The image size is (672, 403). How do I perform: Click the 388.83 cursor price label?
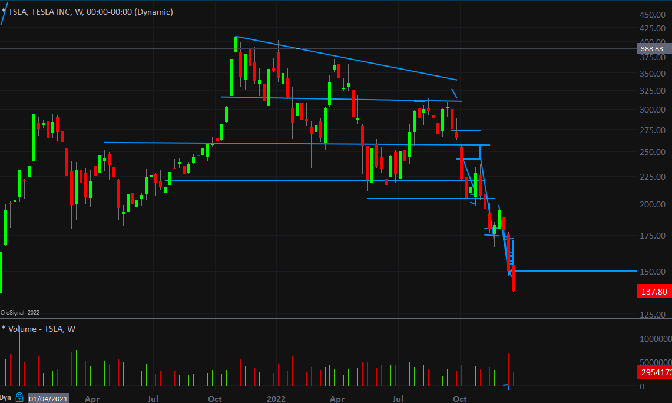(x=654, y=49)
